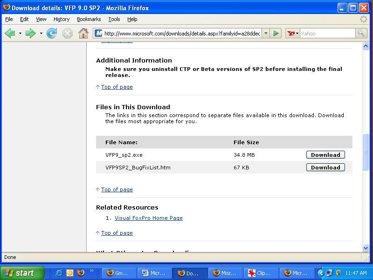Click the green Go arrow beside the address bar
Screen dimensions: 373x280
point(276,33)
